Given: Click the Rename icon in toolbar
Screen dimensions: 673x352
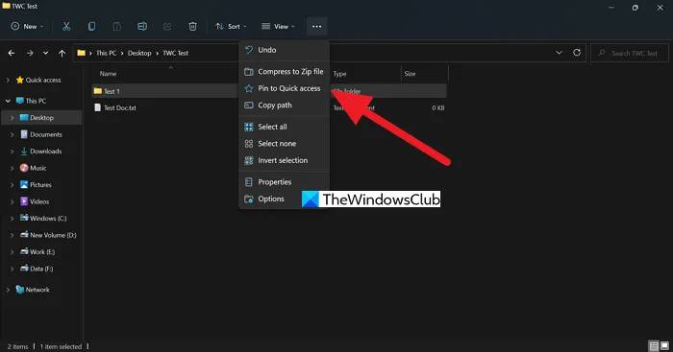Looking at the screenshot, I should [x=142, y=27].
